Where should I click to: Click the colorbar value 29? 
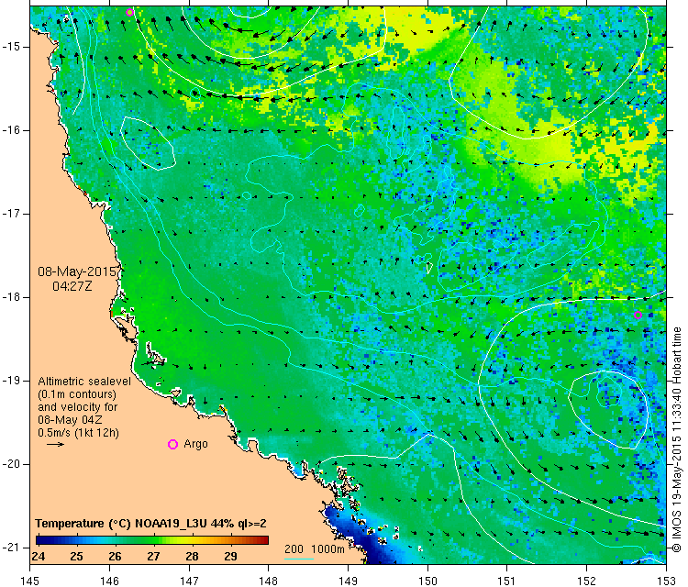coord(230,557)
